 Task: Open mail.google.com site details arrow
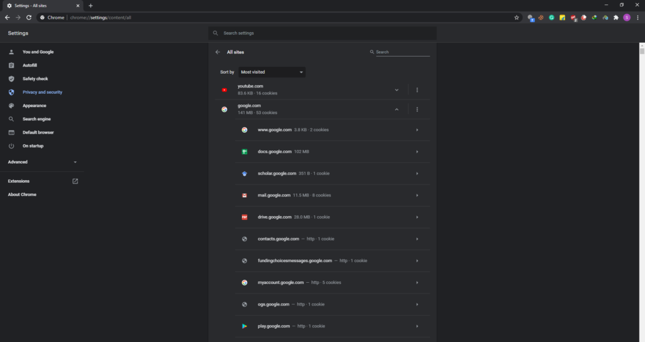[x=417, y=195]
